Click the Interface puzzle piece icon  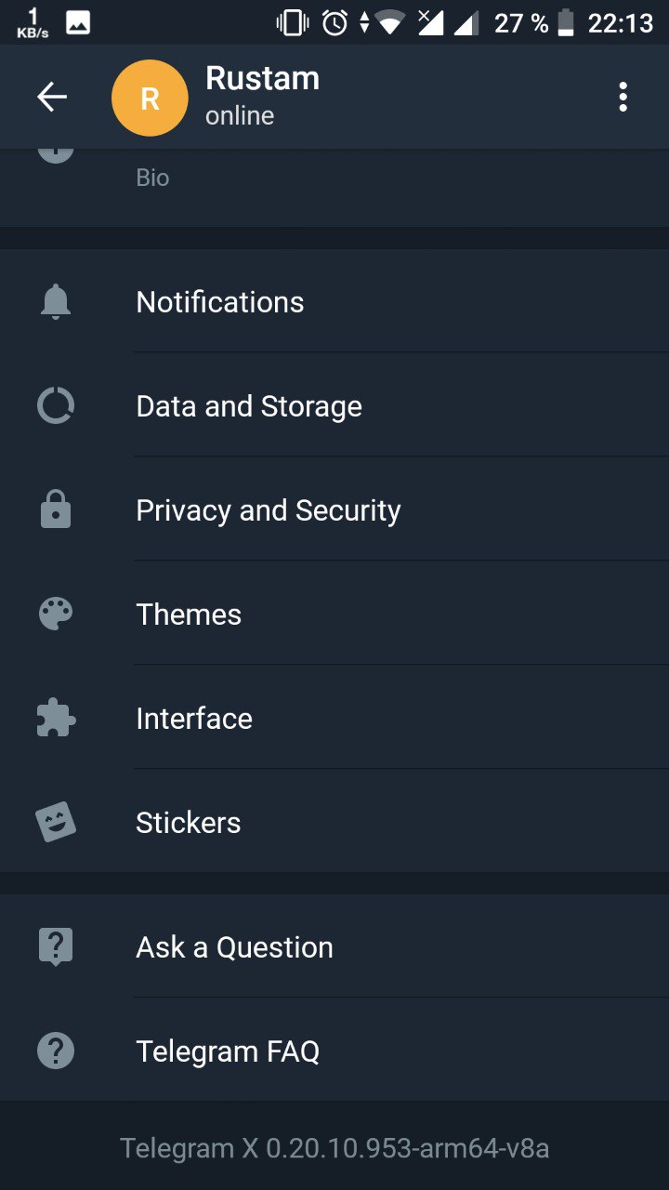click(56, 719)
